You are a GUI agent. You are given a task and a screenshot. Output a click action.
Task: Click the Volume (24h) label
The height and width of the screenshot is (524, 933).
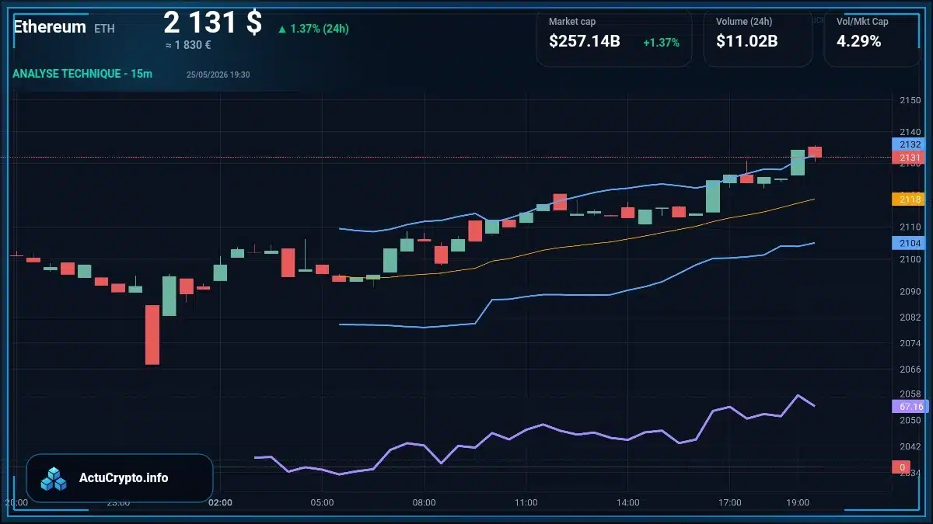[744, 22]
